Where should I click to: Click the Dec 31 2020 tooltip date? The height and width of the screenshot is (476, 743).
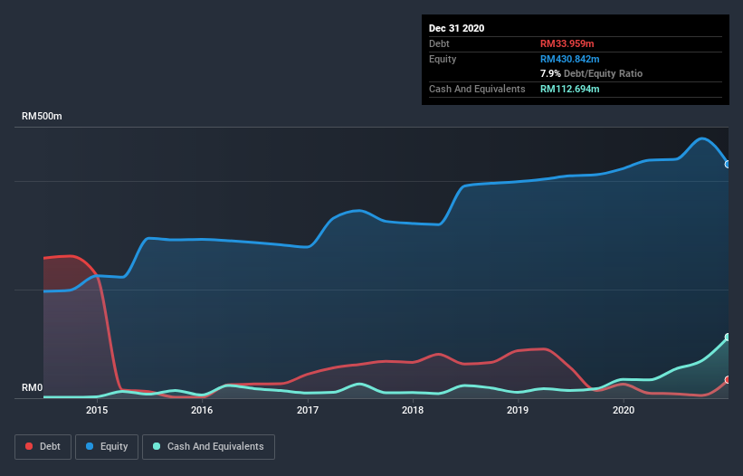tap(456, 28)
